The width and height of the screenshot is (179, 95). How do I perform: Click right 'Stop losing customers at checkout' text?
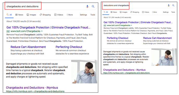click(x=156, y=41)
